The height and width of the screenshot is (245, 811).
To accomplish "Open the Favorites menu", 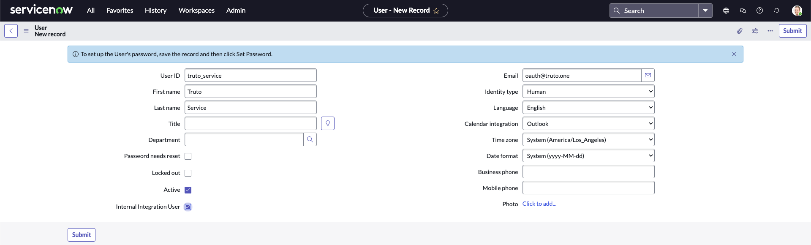I will (120, 11).
